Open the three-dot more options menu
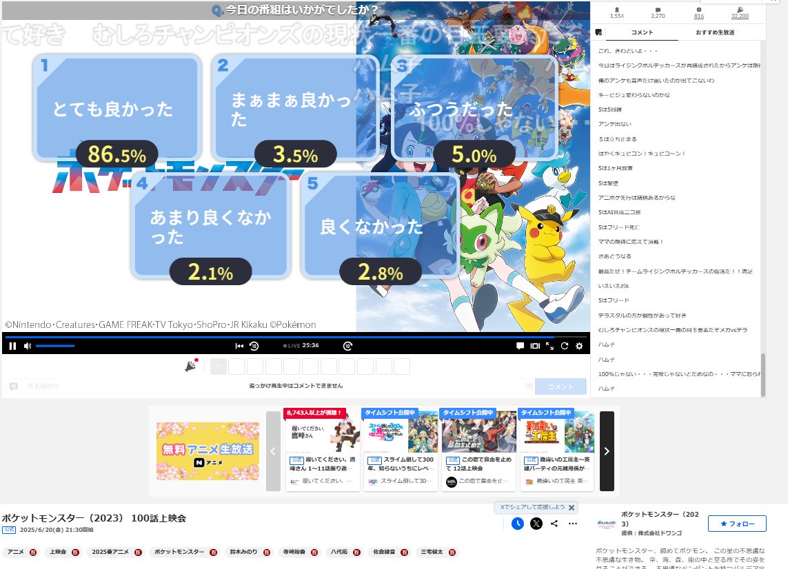The width and height of the screenshot is (788, 569). point(573,524)
